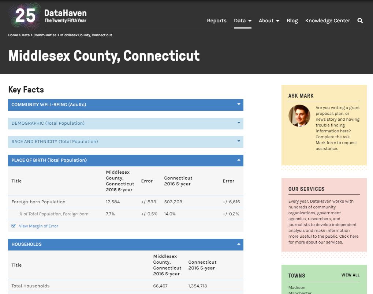Select the +/-0.5% error value
The height and width of the screenshot is (294, 373).
(149, 214)
